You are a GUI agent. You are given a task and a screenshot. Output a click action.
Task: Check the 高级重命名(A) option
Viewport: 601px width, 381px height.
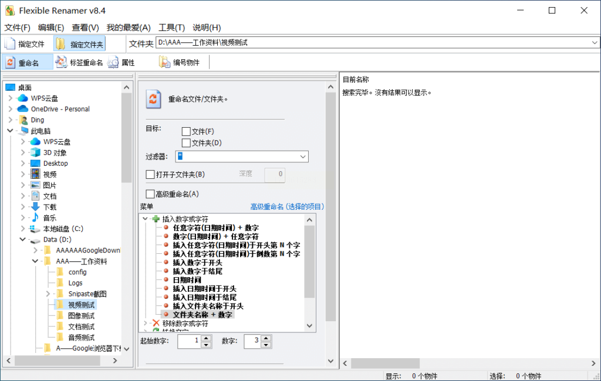click(150, 194)
